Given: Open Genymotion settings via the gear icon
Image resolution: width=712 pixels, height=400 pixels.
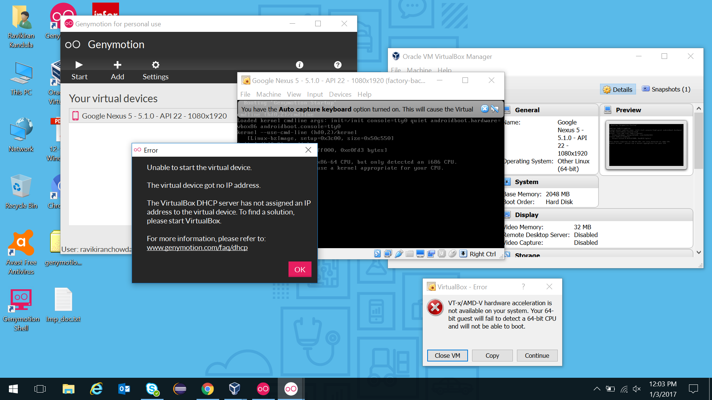Looking at the screenshot, I should [155, 64].
